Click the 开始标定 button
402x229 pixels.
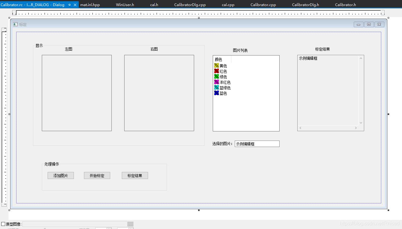[97, 176]
